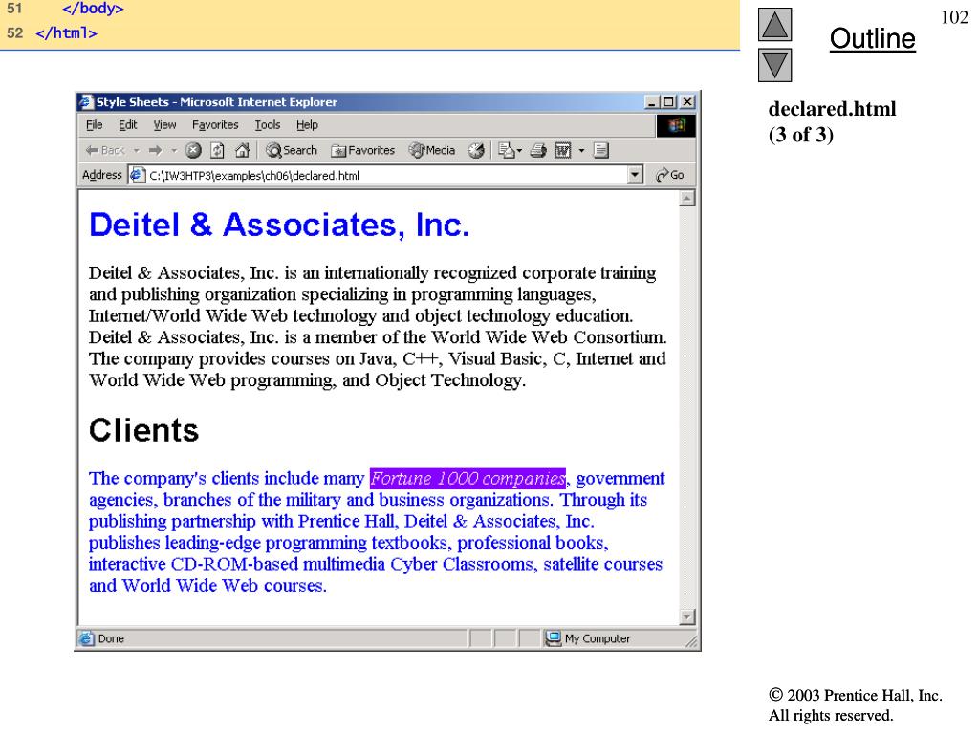Open the File menu
This screenshot has height=734, width=979.
click(x=95, y=125)
